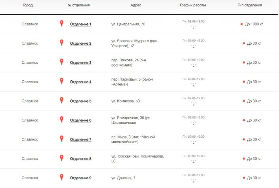Expand work schedule for ул. Комяхова, 50
Viewport: 279px width, 188px height.
click(193, 104)
